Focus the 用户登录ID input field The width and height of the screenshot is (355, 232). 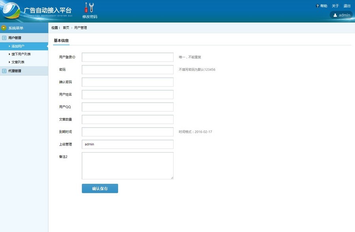(x=128, y=57)
